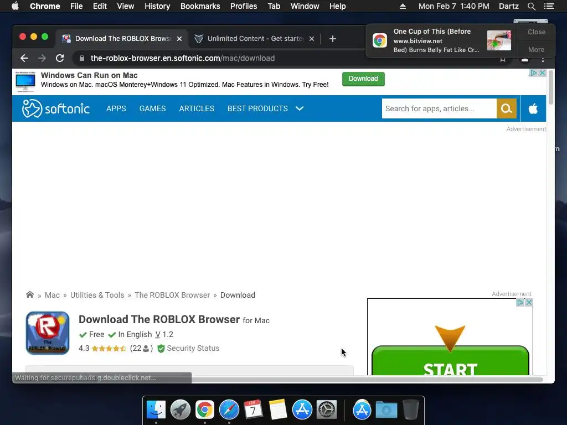
Task: Close the START sidebar ad with X
Action: point(529,303)
